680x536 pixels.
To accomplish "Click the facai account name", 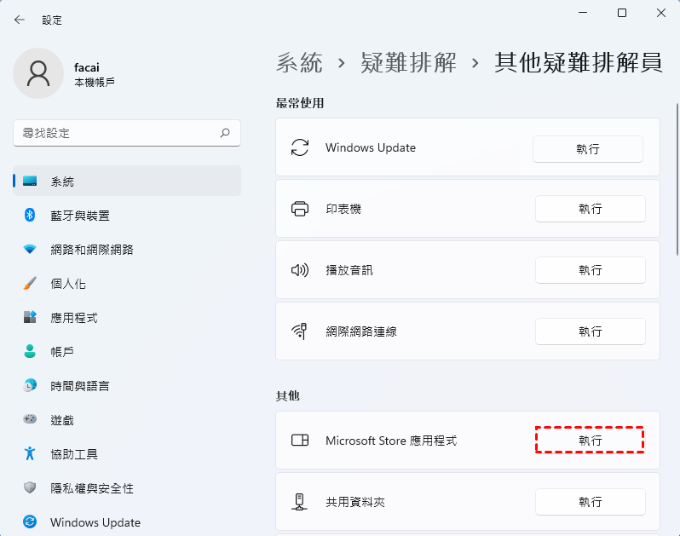I will click(x=87, y=67).
